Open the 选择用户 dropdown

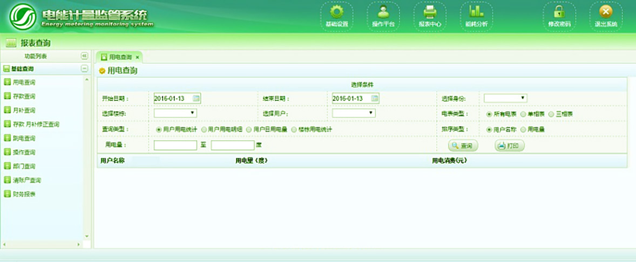(354, 114)
